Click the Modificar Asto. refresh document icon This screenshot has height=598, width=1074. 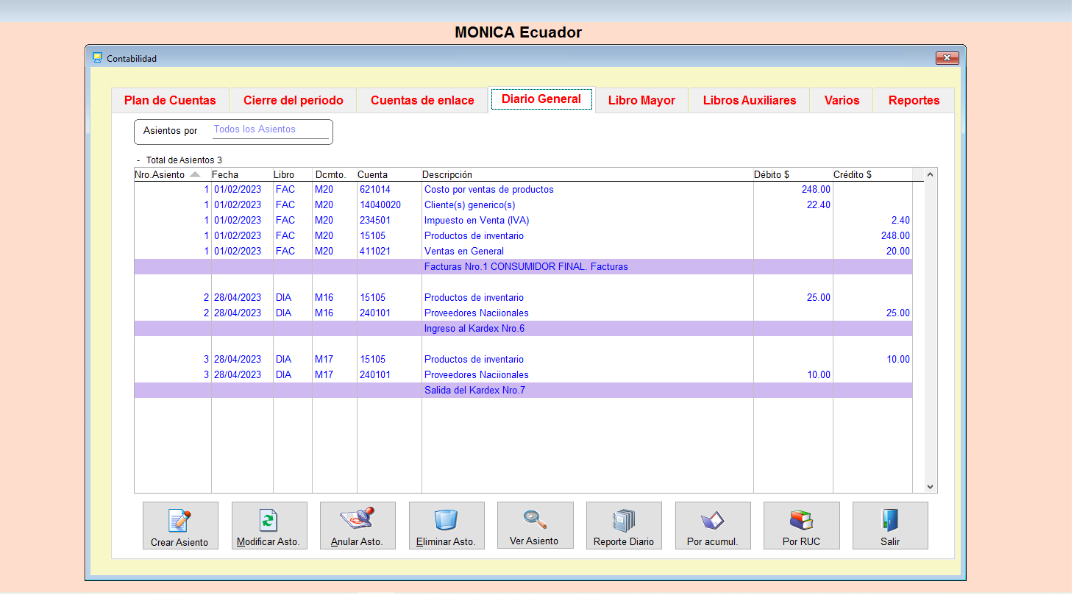[x=268, y=520]
